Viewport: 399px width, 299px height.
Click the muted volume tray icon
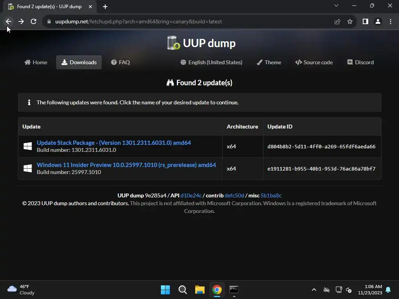(349, 290)
